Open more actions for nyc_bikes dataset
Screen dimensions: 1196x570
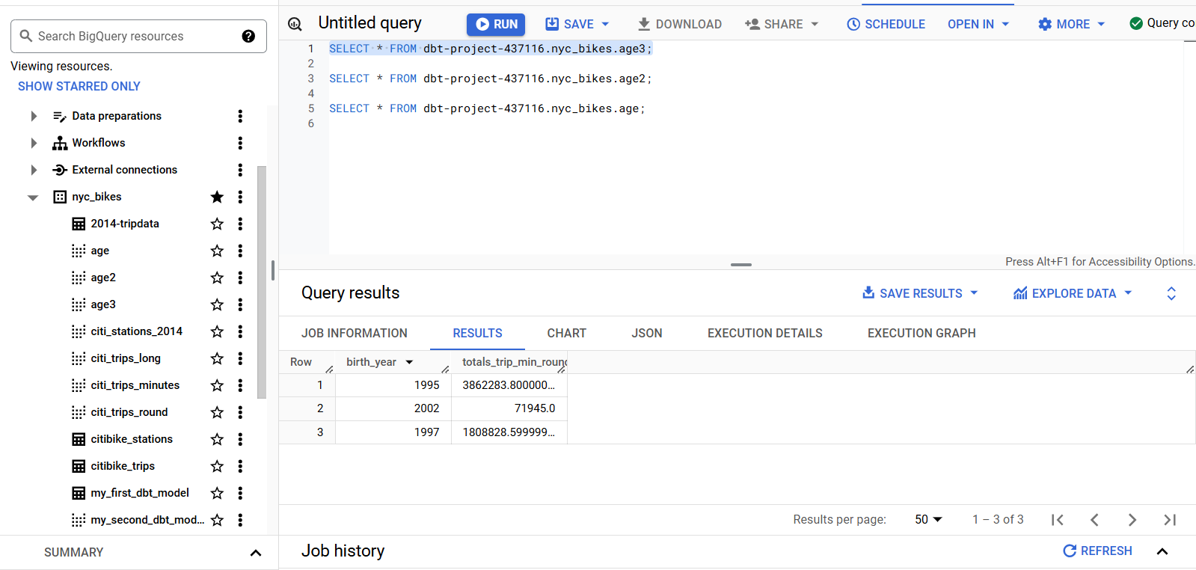[240, 197]
